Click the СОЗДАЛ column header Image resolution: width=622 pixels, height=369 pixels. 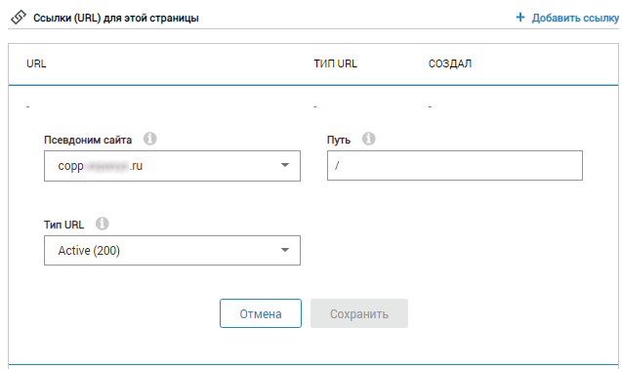pyautogui.click(x=450, y=63)
